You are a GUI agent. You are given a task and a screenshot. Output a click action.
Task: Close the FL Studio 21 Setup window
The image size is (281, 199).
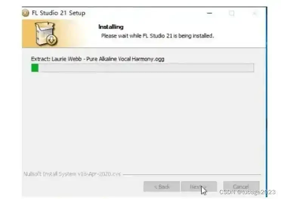(254, 13)
